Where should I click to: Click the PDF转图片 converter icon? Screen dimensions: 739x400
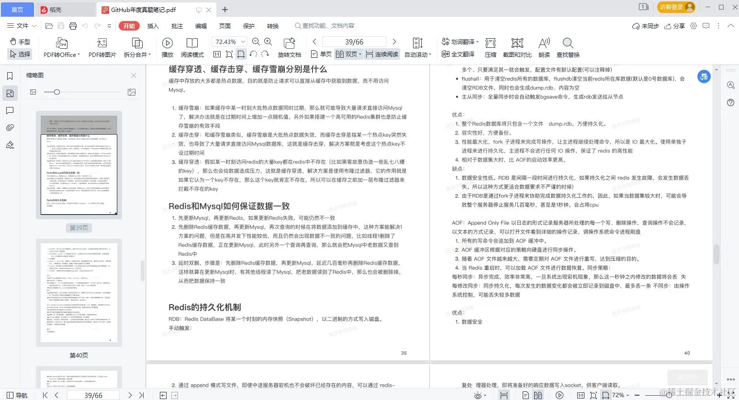click(x=102, y=43)
